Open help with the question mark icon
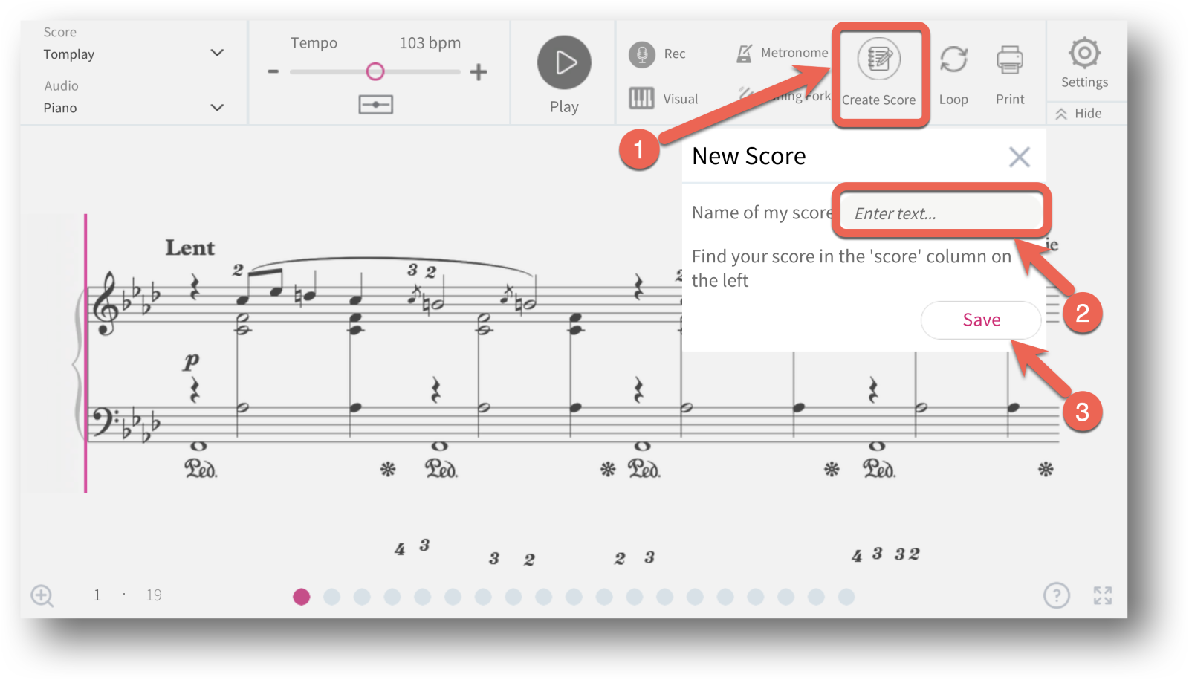 [1056, 595]
